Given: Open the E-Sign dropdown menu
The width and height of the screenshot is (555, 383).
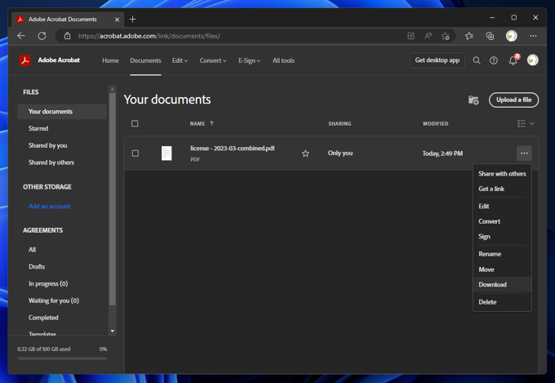Looking at the screenshot, I should [249, 60].
